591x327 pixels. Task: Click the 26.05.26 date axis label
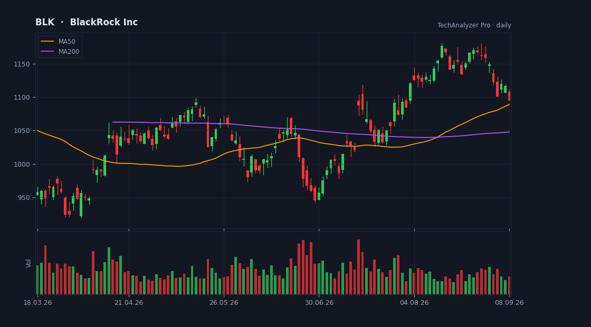click(224, 303)
